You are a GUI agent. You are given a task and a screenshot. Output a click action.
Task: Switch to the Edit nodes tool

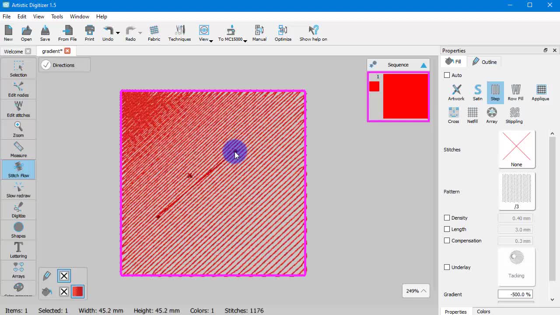click(18, 89)
